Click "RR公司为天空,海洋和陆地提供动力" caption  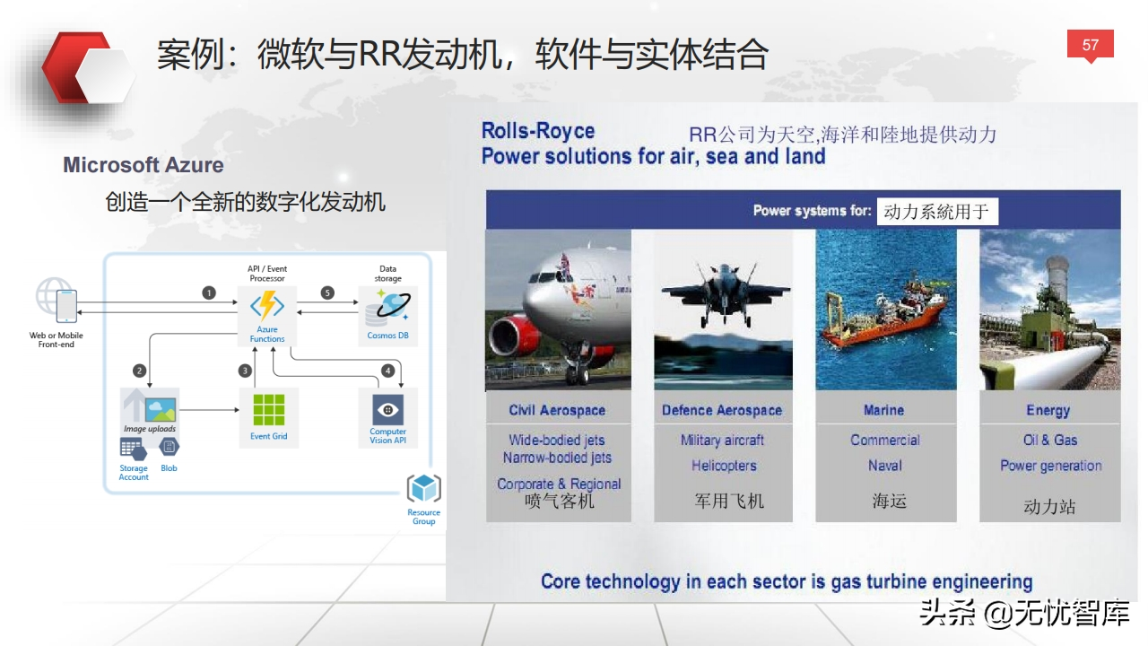coord(843,135)
